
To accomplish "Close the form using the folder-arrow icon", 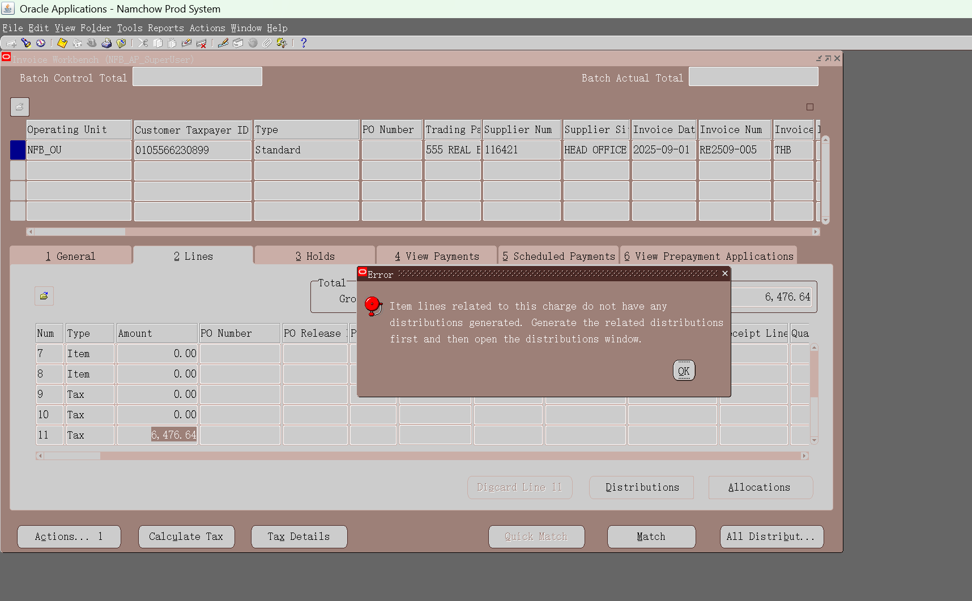I will point(121,43).
